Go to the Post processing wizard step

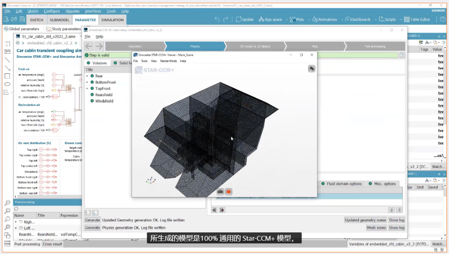375,46
